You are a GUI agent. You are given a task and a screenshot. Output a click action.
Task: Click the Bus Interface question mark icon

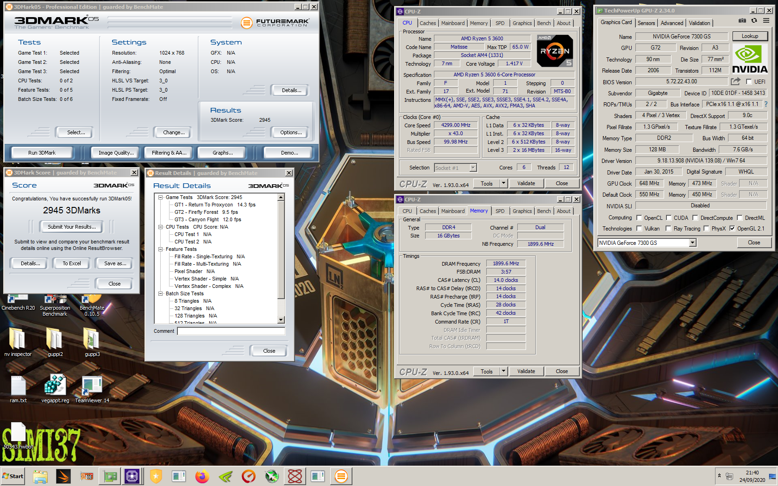pyautogui.click(x=766, y=104)
